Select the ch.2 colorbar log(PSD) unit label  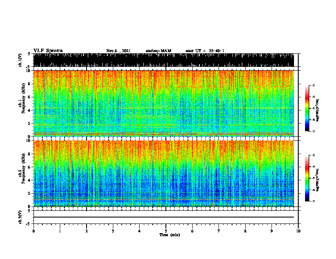point(318,180)
